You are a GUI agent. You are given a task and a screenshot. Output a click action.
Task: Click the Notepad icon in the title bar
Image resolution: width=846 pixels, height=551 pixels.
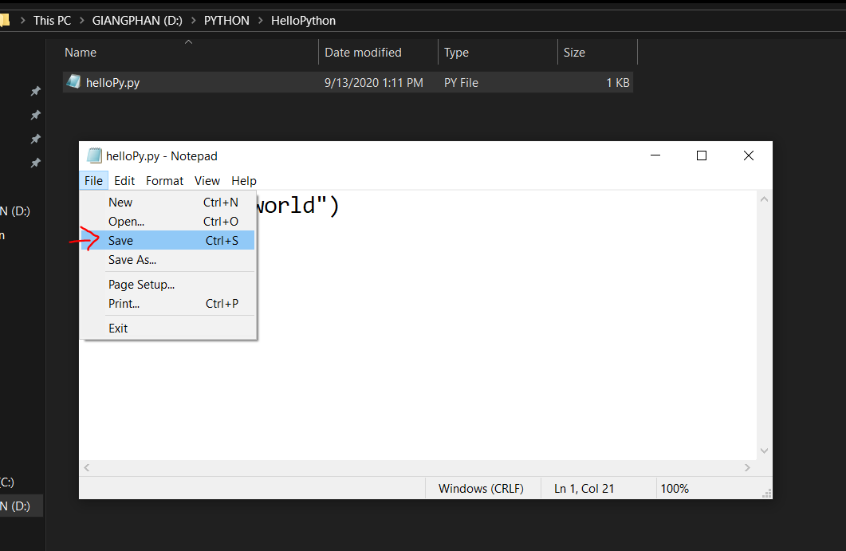click(96, 155)
